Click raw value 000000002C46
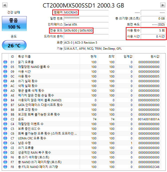This screenshot has width=167, height=172. 149,167
